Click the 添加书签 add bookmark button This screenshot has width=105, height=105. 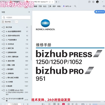(x=6, y=22)
